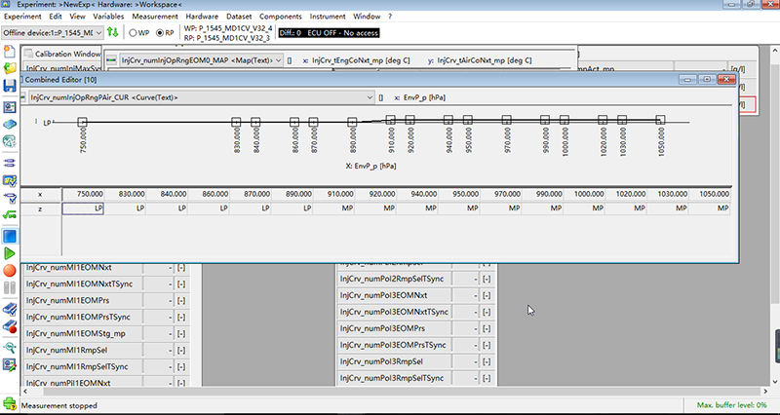Start recording with the red circle
The width and height of the screenshot is (780, 415).
(10, 271)
